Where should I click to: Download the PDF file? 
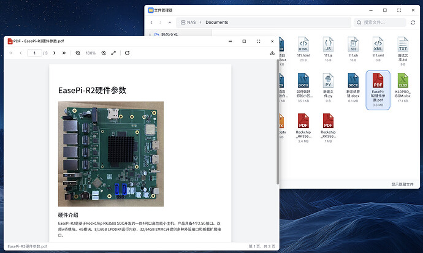pos(272,53)
